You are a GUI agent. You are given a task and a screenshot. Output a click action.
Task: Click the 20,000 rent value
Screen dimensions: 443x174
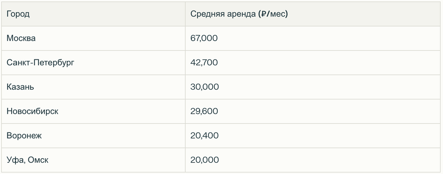point(205,160)
